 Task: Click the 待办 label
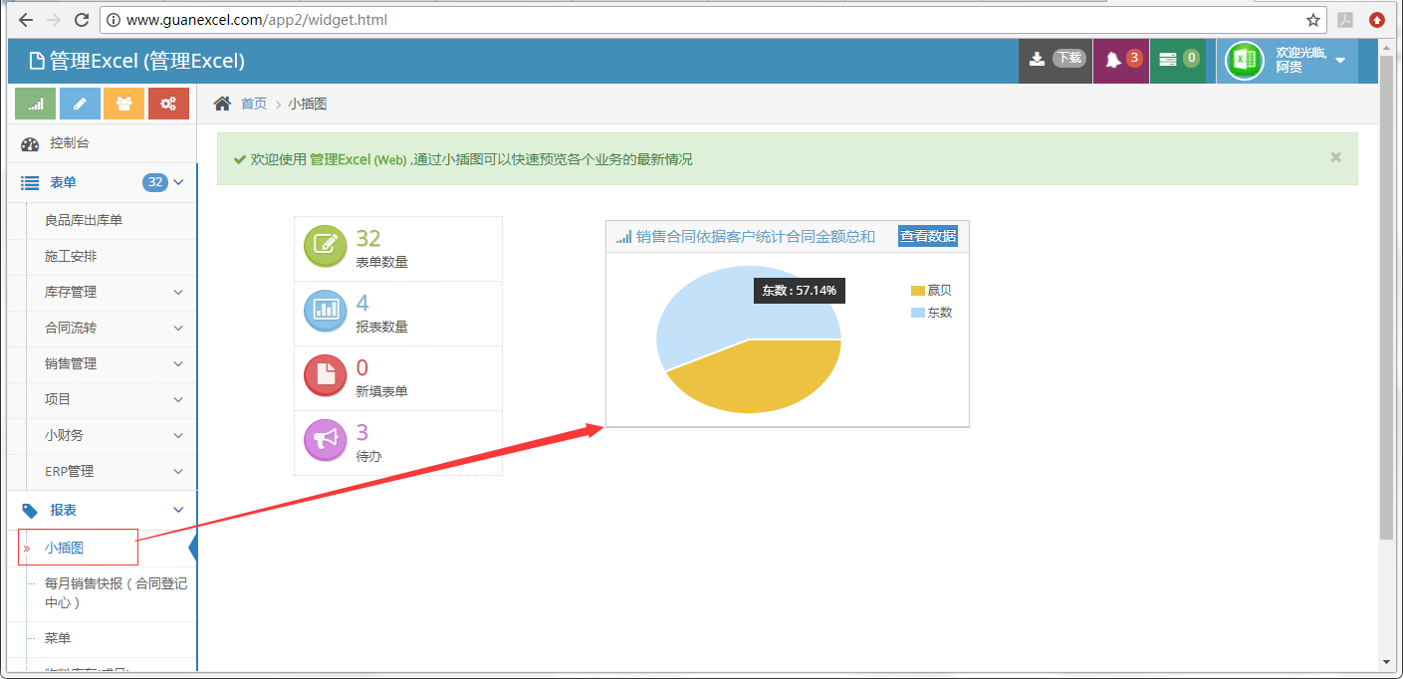pyautogui.click(x=368, y=456)
